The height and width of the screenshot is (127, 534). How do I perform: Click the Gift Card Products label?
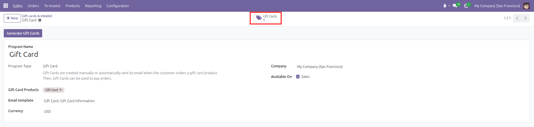point(24,90)
